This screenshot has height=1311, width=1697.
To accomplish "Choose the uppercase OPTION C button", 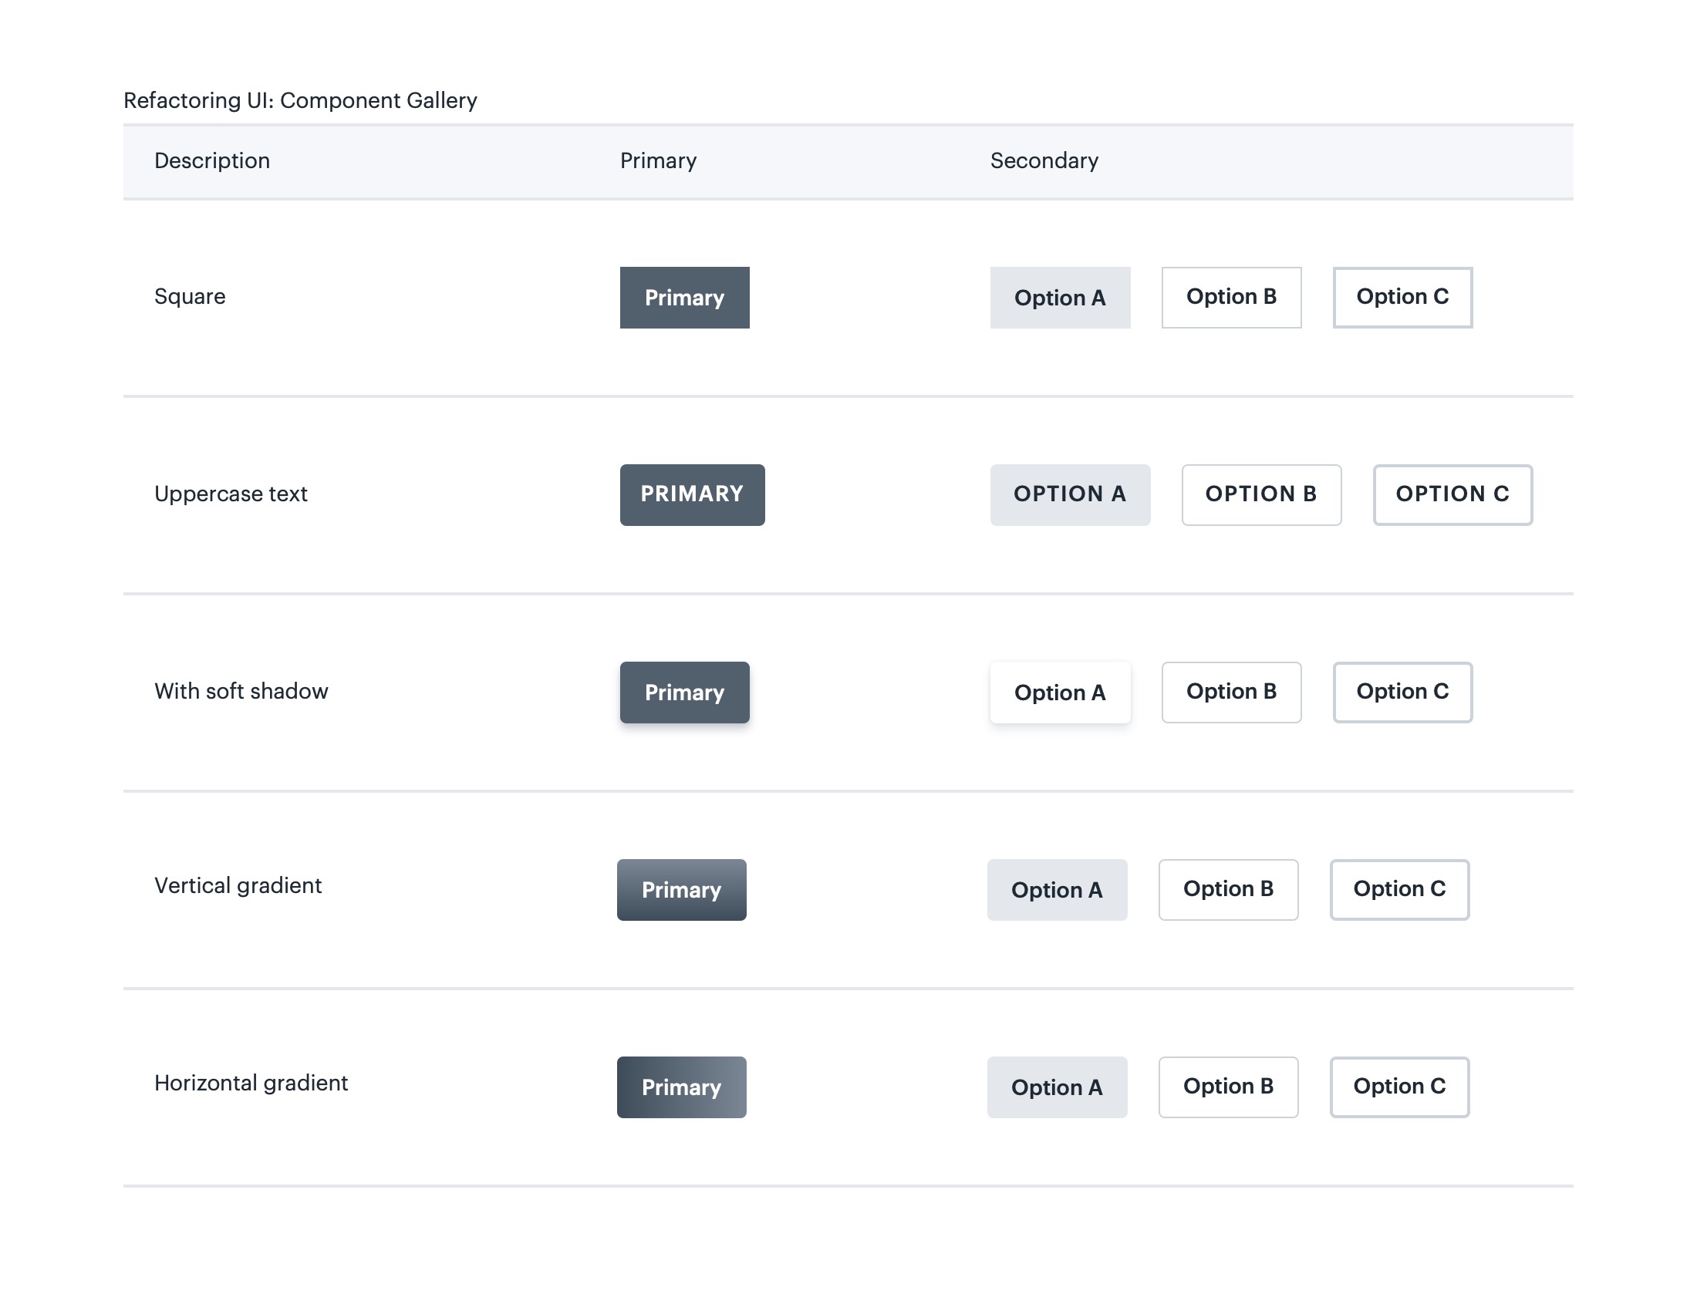I will pyautogui.click(x=1452, y=495).
